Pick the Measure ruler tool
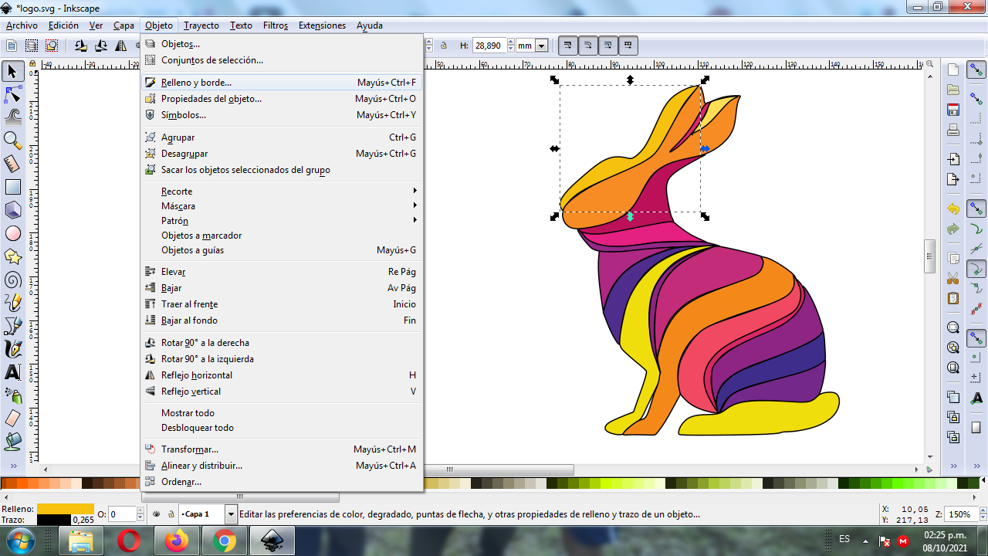The image size is (988, 556). (x=12, y=164)
